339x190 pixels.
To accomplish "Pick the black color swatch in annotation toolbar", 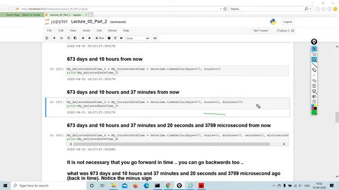I will tap(316, 108).
